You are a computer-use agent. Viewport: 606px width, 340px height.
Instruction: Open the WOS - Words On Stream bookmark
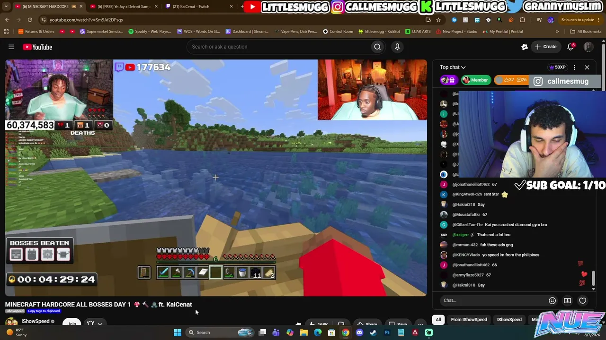coord(198,32)
